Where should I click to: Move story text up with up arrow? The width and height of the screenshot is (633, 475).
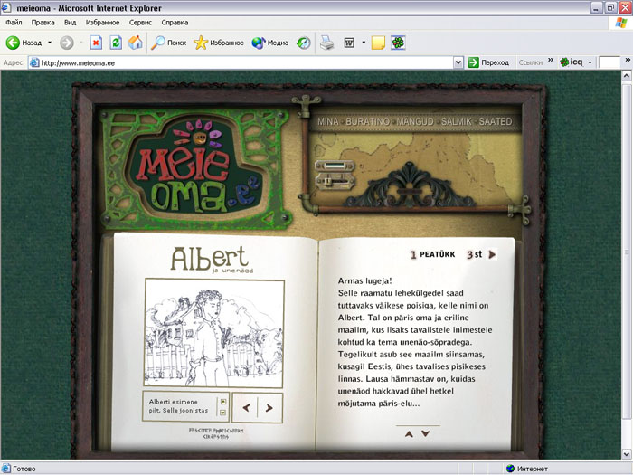(x=409, y=433)
